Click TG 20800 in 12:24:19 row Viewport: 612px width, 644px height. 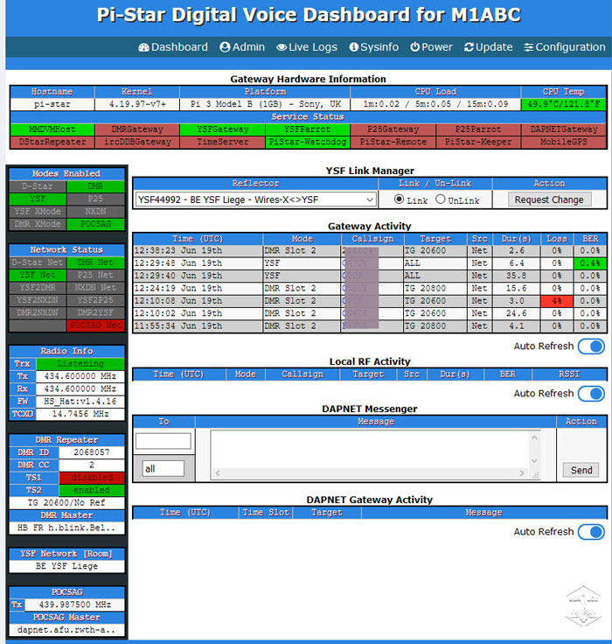tap(435, 289)
